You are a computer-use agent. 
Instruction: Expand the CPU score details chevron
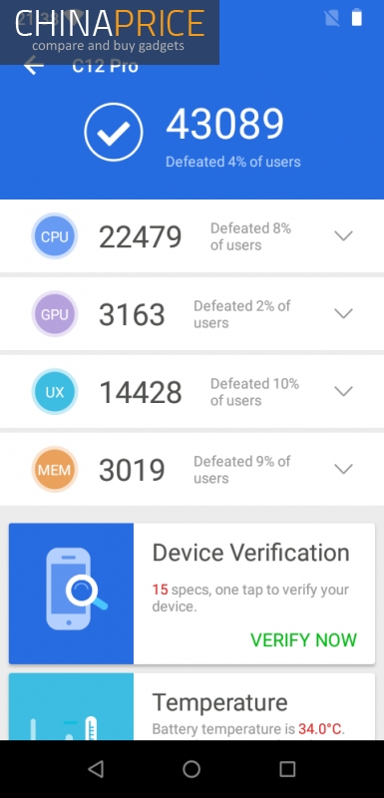(343, 236)
